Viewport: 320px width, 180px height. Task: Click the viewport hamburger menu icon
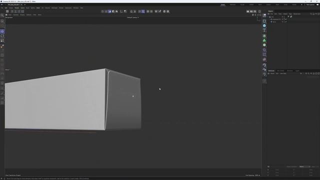pyautogui.click(x=6, y=14)
